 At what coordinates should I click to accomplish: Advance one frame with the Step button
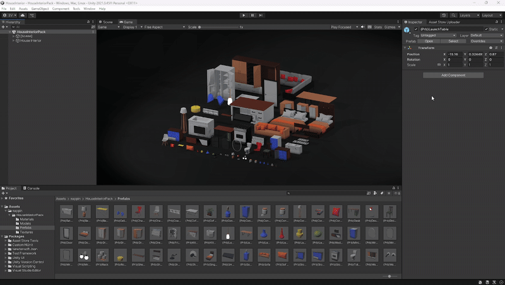point(261,15)
